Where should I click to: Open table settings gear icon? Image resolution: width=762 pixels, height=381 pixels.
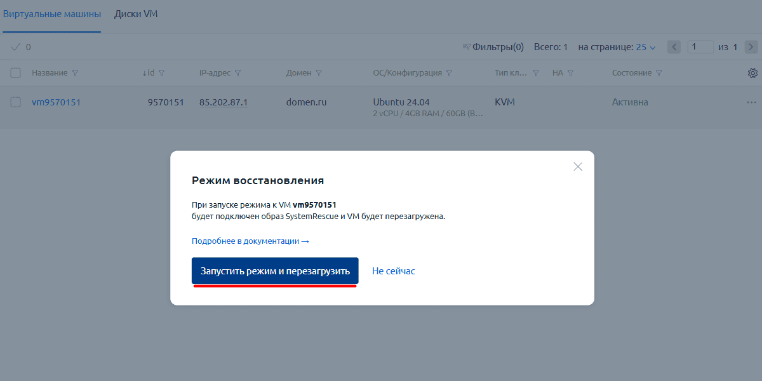(x=752, y=73)
